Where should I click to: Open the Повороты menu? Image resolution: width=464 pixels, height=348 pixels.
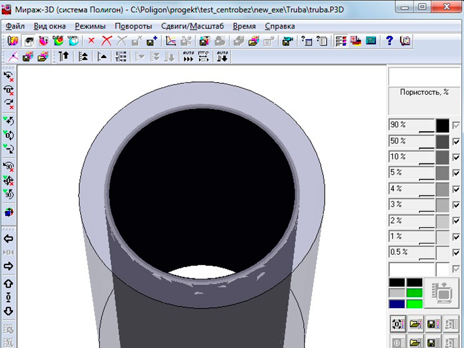133,26
